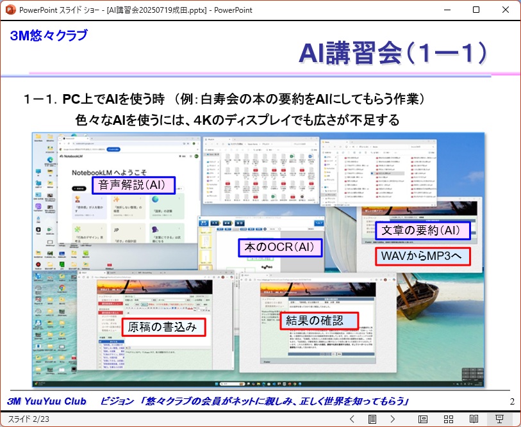Maximize the PowerPoint slide show window
521x427 pixels.
pos(476,10)
